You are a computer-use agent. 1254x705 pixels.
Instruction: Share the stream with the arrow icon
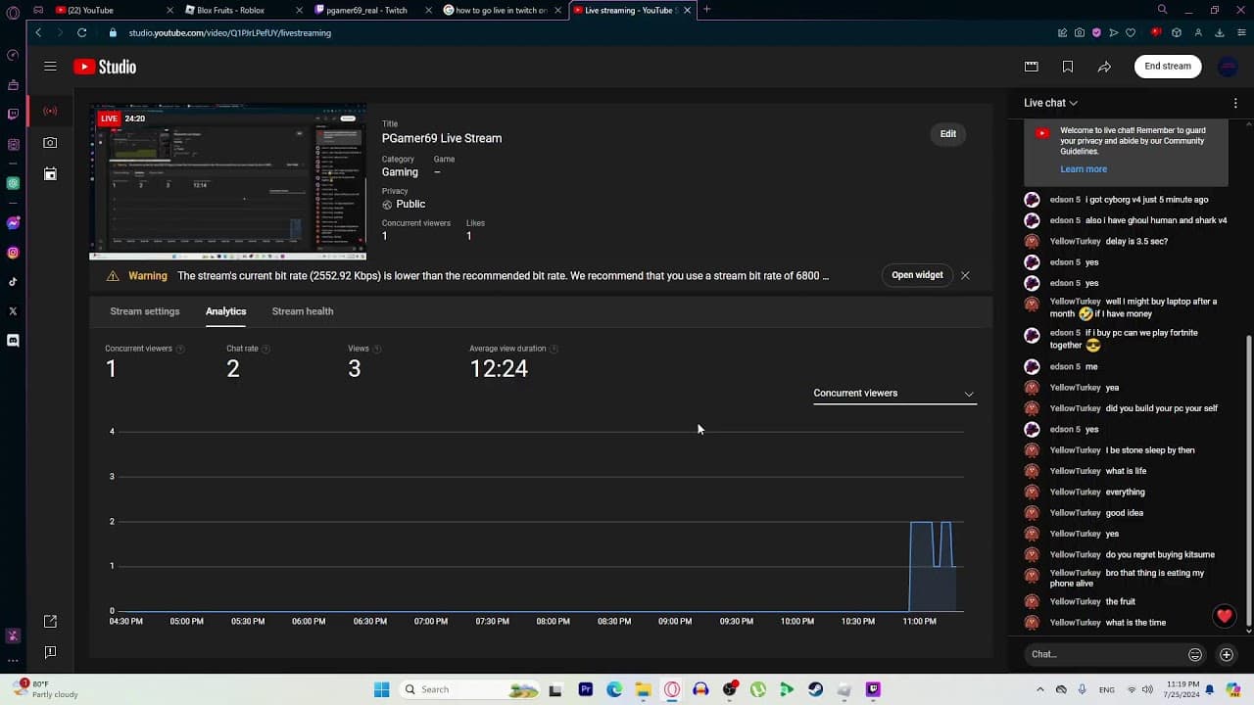[1104, 67]
